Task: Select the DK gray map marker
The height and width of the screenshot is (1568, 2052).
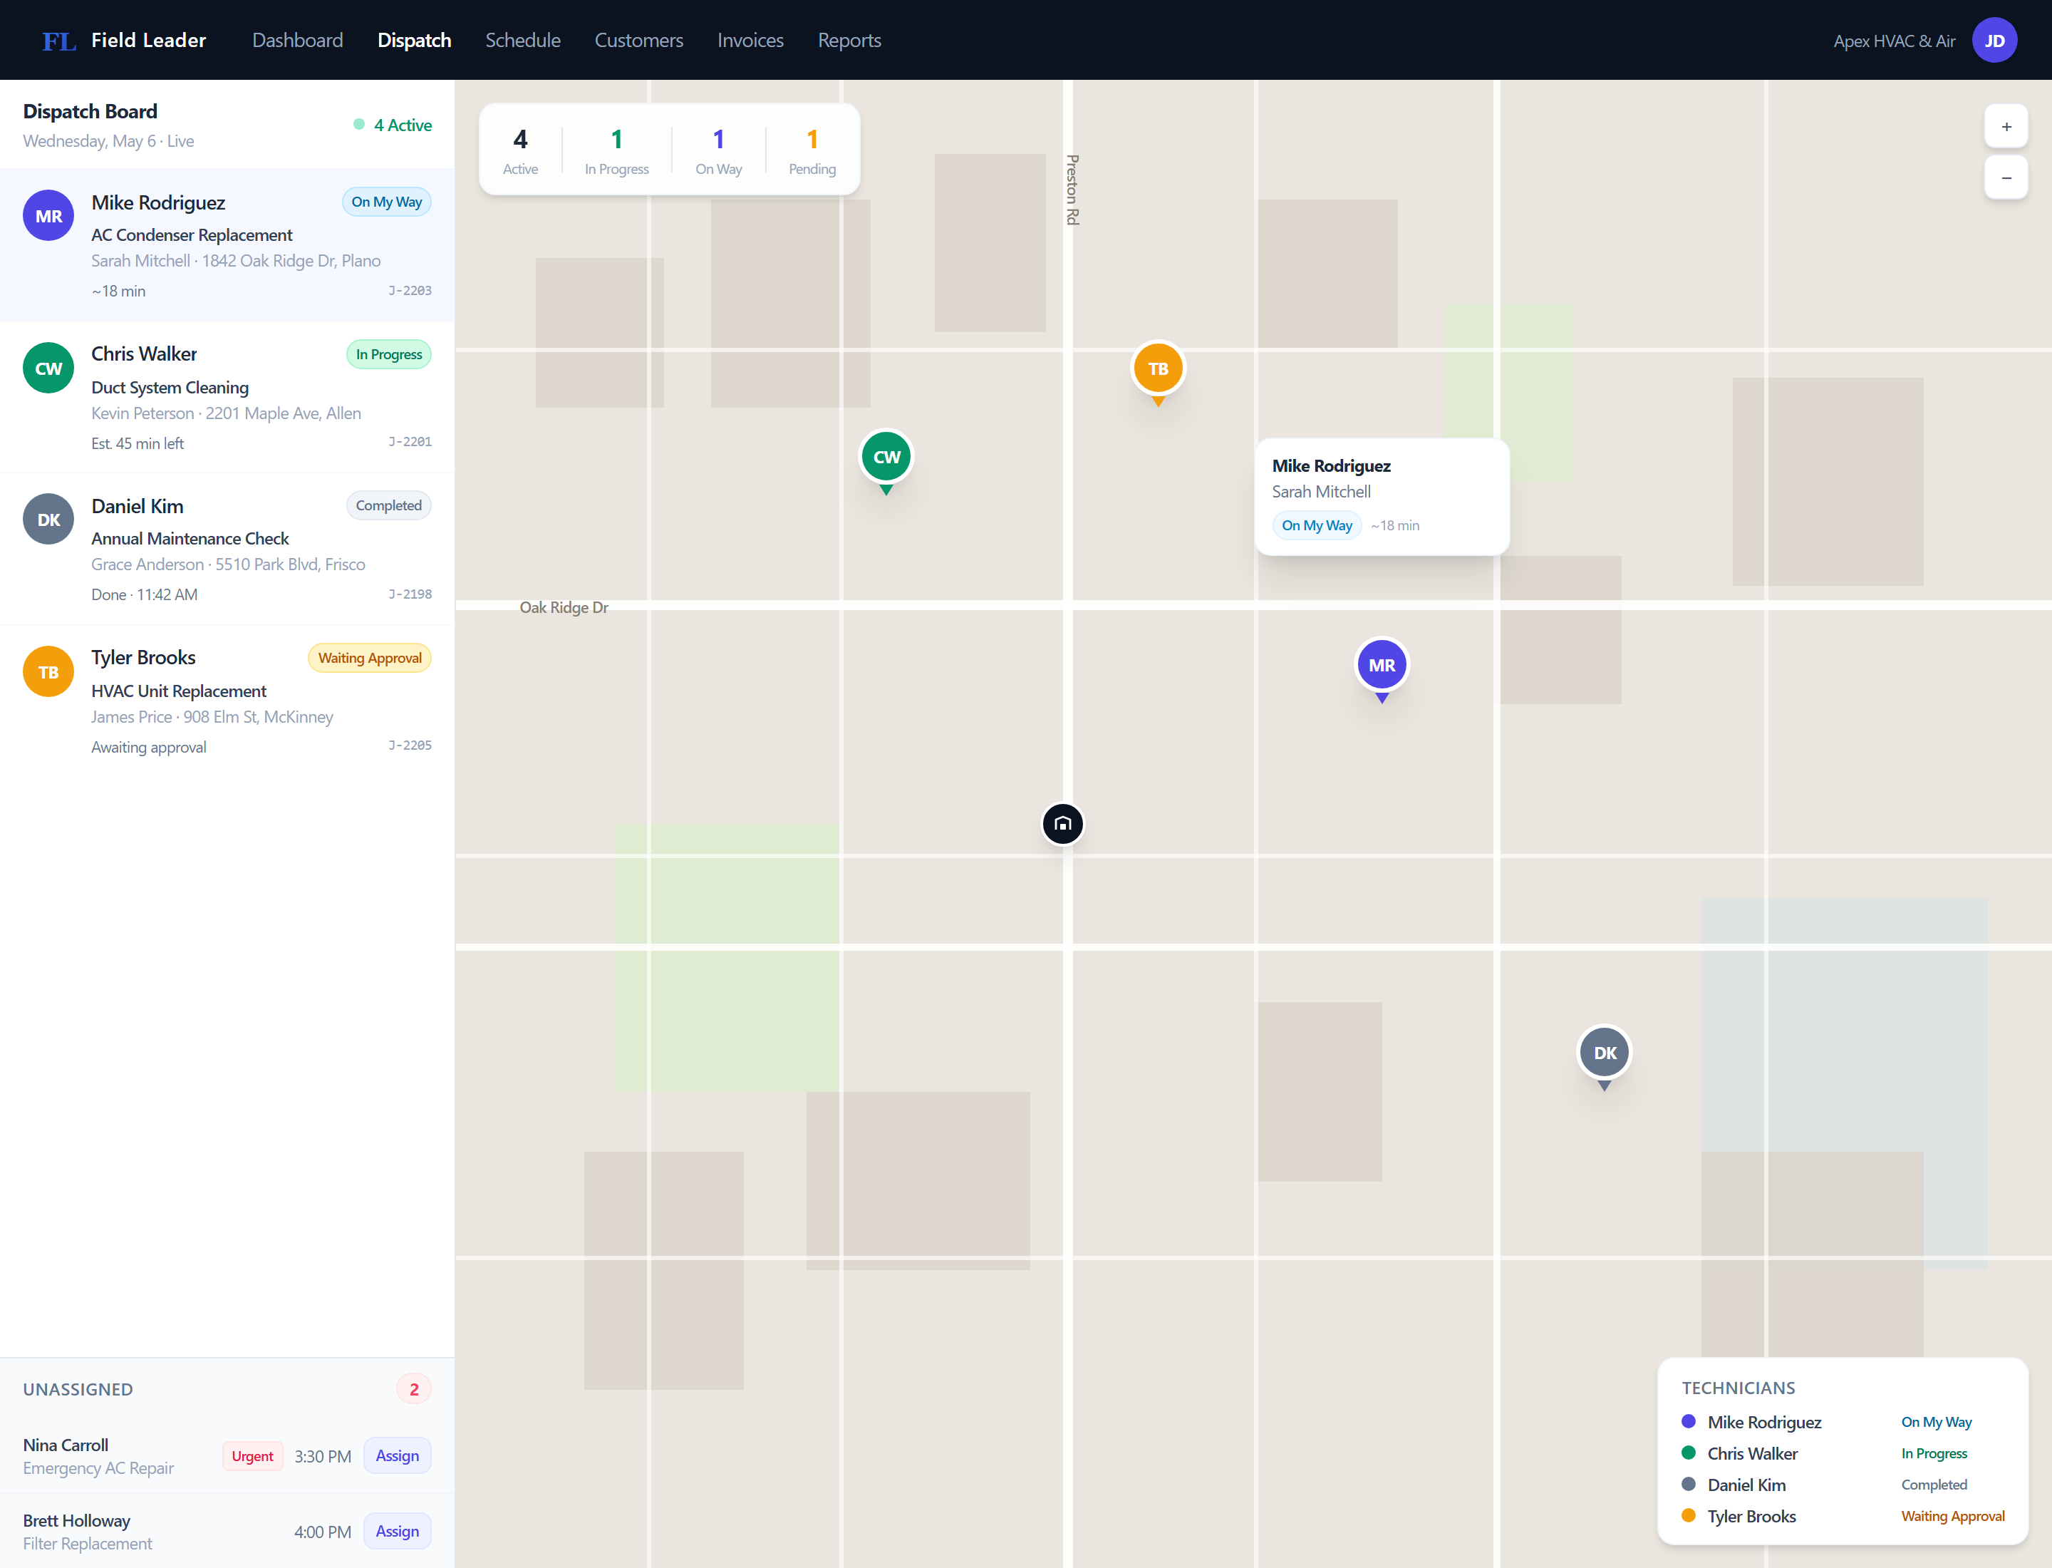Action: click(x=1603, y=1053)
